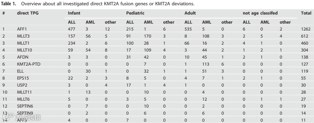Select the ELL gene name cell

coord(20,71)
